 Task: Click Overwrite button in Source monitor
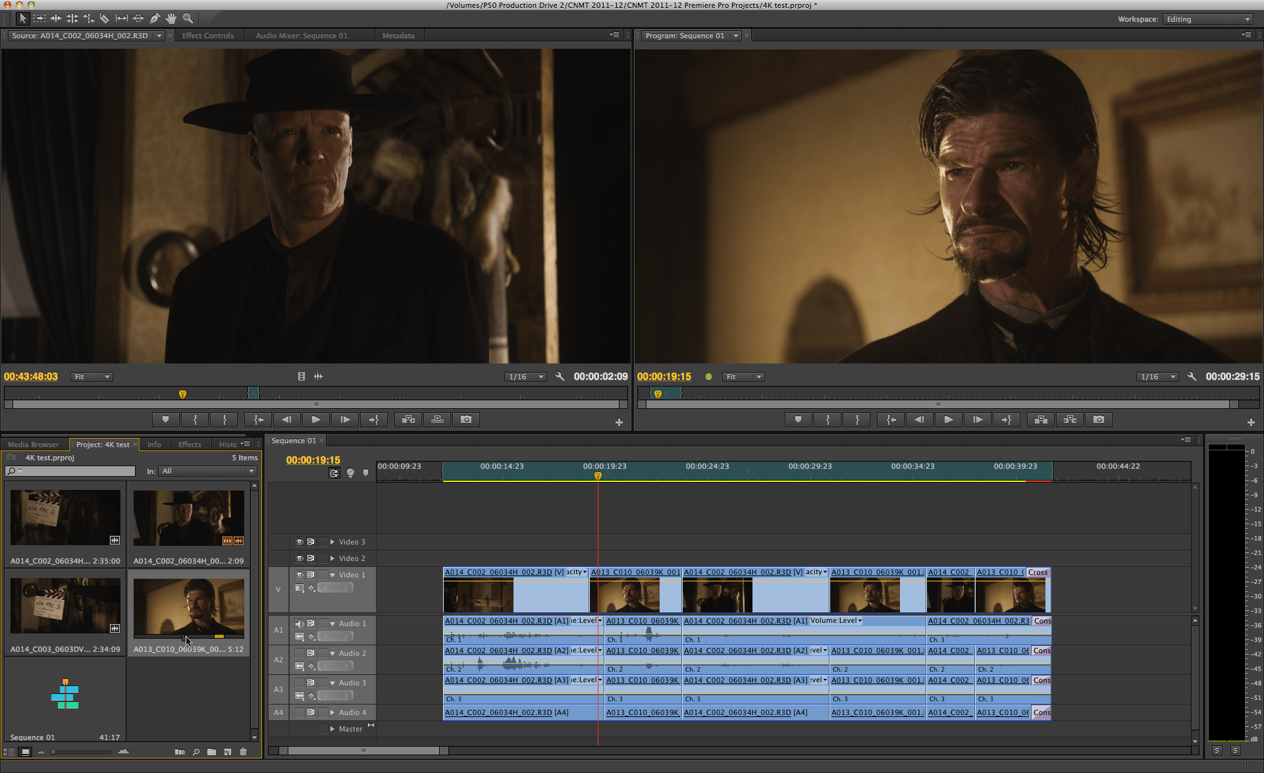(x=437, y=419)
